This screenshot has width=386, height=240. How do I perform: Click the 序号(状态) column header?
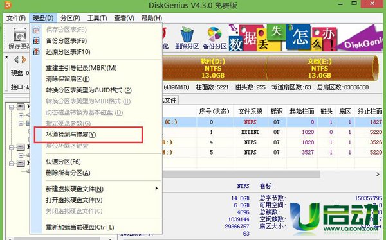[214, 112]
